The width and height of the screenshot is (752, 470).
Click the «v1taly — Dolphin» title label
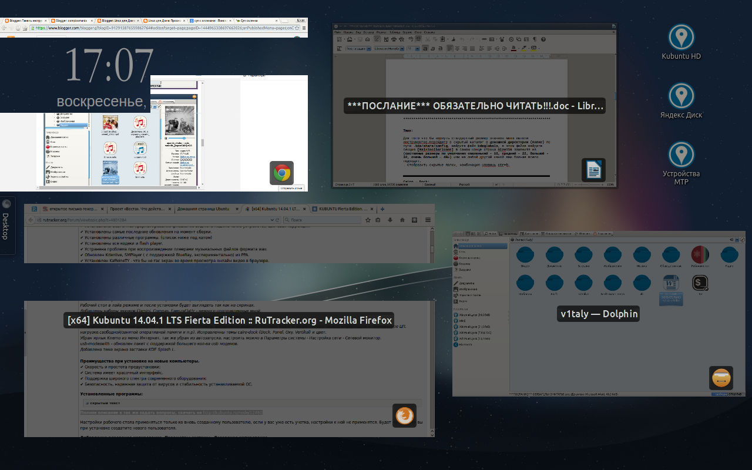coord(599,314)
